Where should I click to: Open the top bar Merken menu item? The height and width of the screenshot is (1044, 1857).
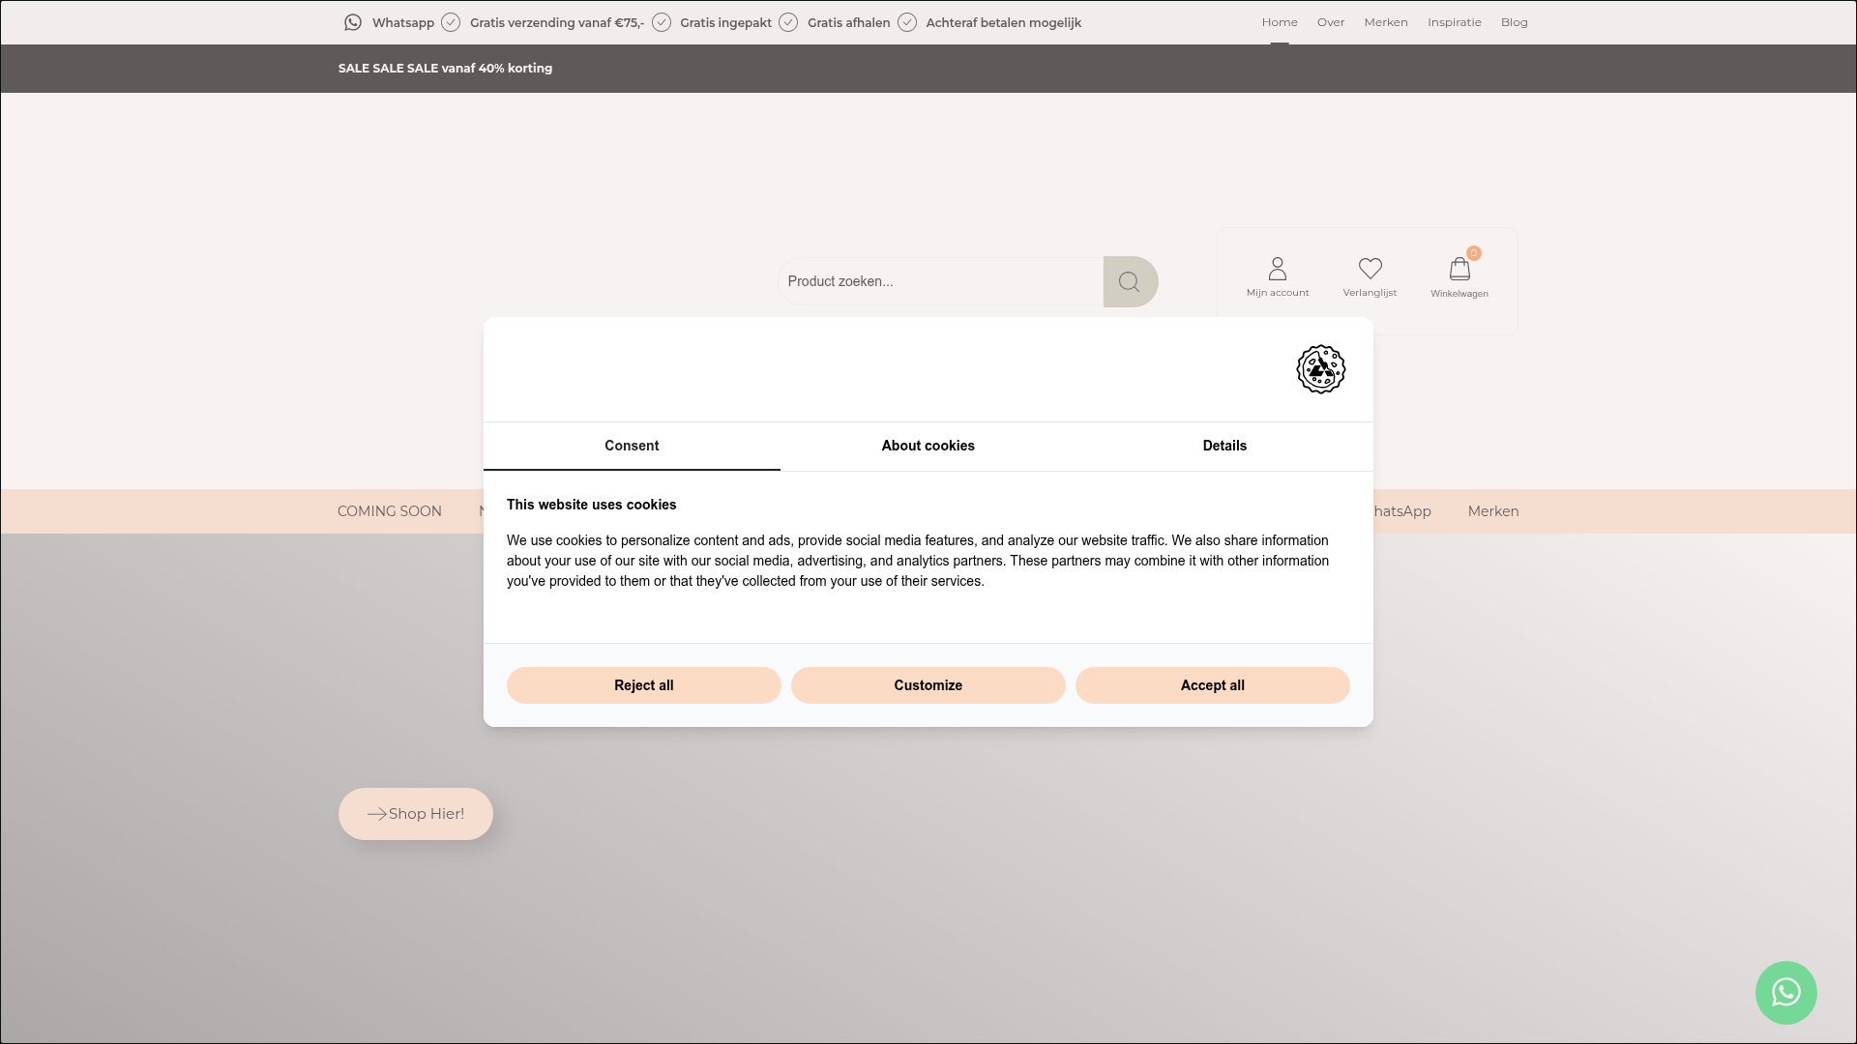[x=1386, y=22]
